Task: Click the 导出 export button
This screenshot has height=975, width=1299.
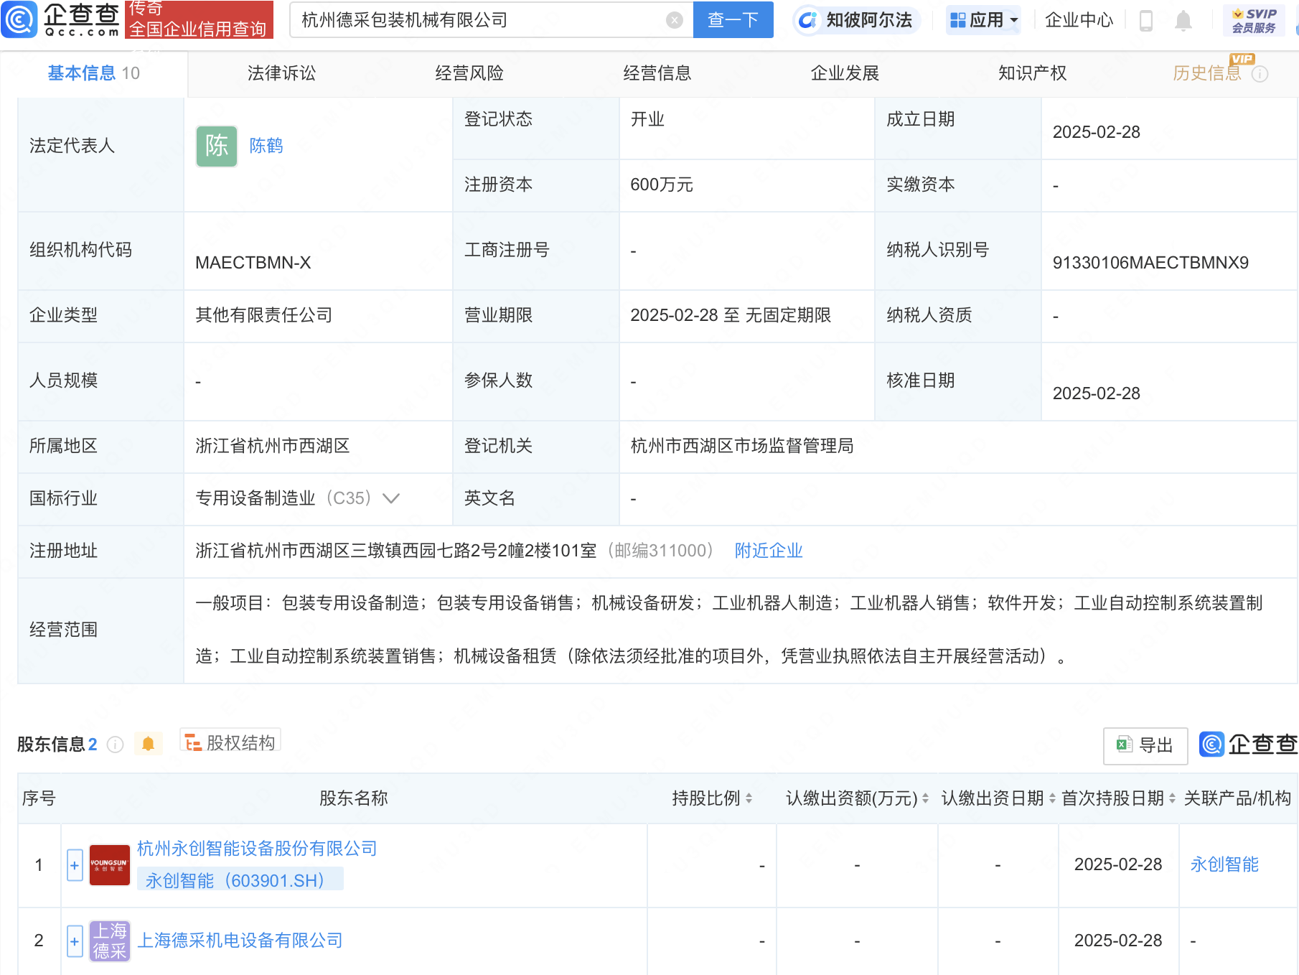Action: (x=1145, y=745)
